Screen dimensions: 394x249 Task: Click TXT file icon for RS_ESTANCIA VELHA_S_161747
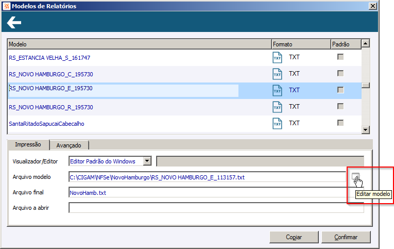pyautogui.click(x=277, y=57)
